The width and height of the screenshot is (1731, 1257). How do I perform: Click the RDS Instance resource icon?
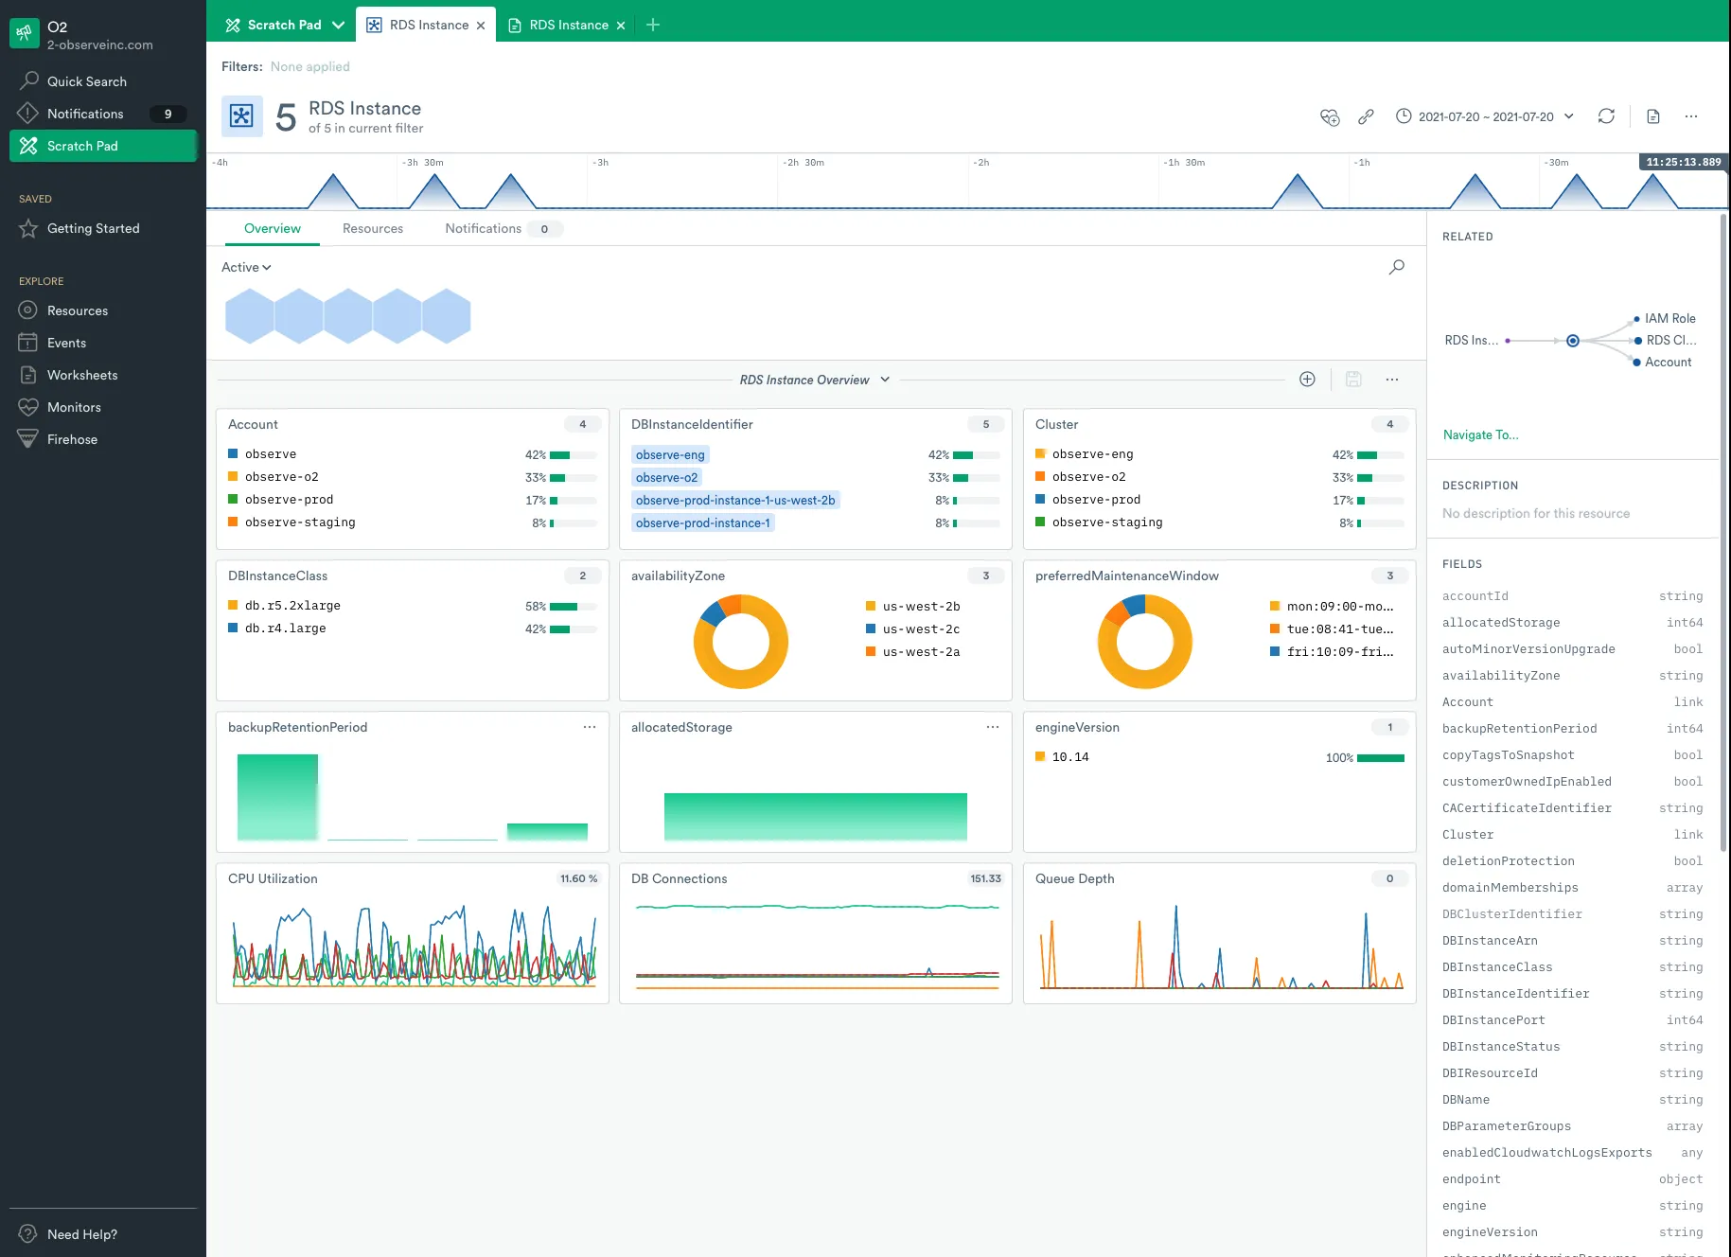click(x=242, y=116)
